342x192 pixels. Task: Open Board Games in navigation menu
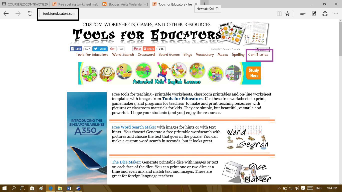[x=169, y=54]
